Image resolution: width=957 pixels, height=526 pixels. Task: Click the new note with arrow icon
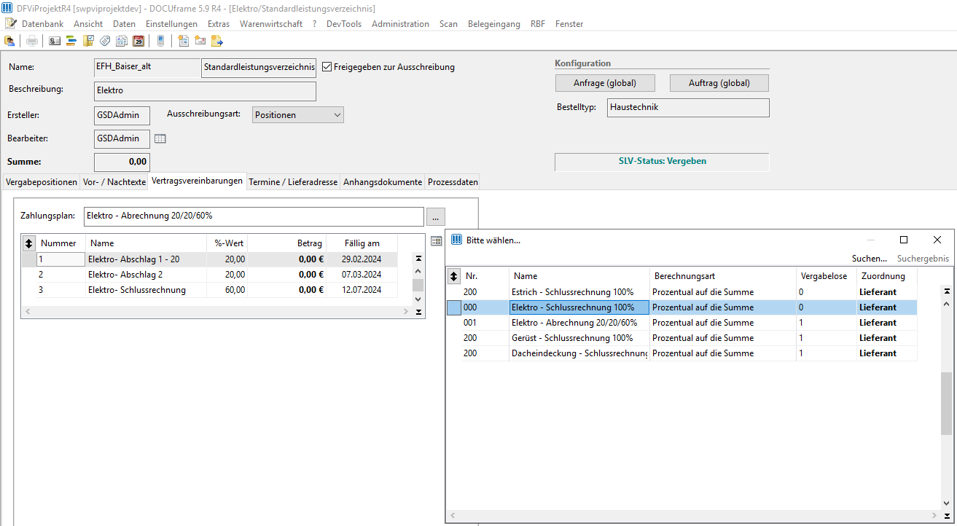pos(216,41)
